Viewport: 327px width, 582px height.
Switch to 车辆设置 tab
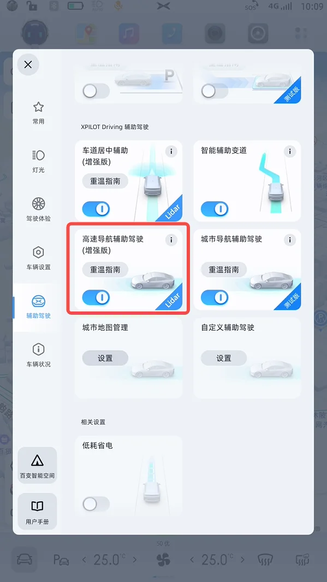click(38, 258)
